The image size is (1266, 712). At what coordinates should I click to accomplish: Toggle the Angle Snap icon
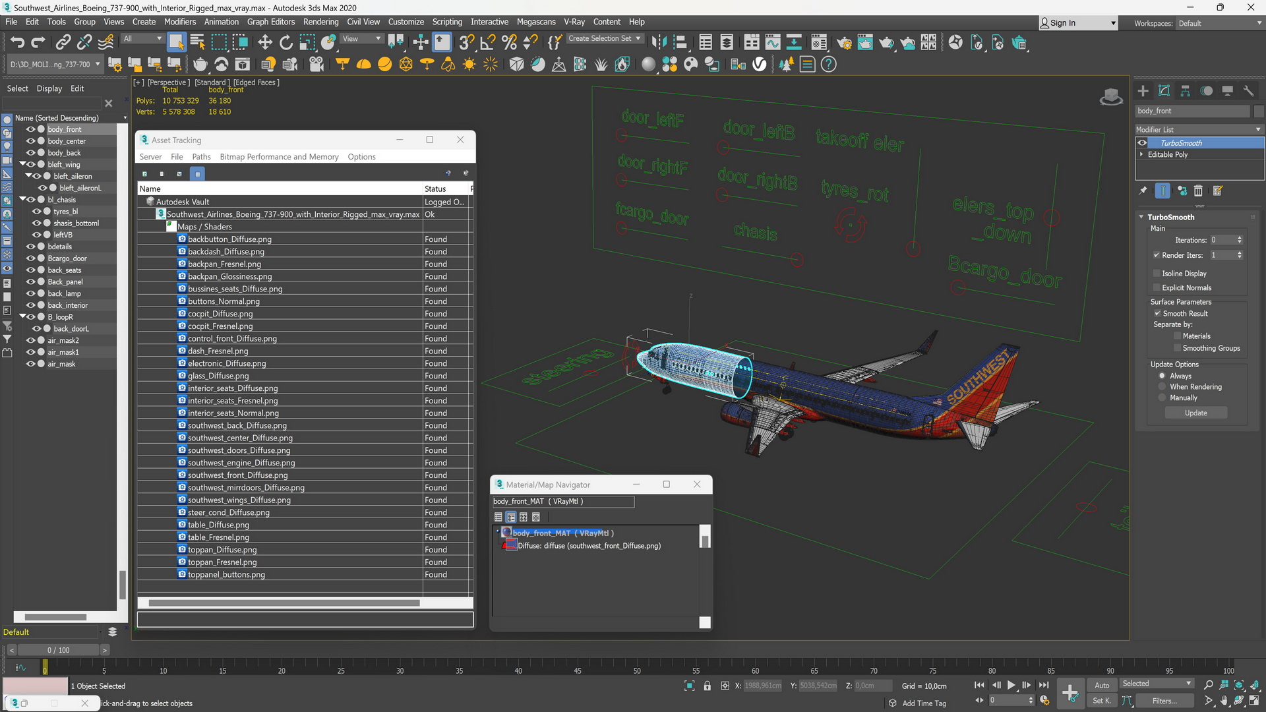[488, 43]
